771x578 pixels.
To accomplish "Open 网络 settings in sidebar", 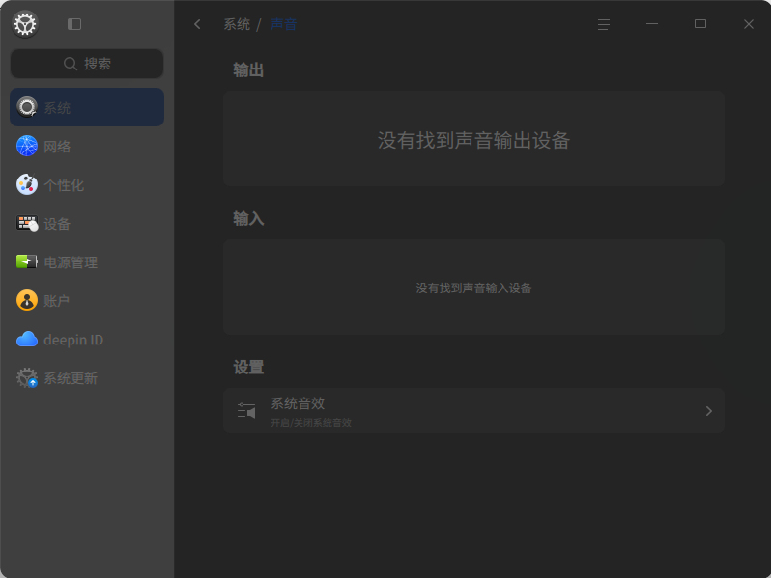I will pyautogui.click(x=87, y=146).
